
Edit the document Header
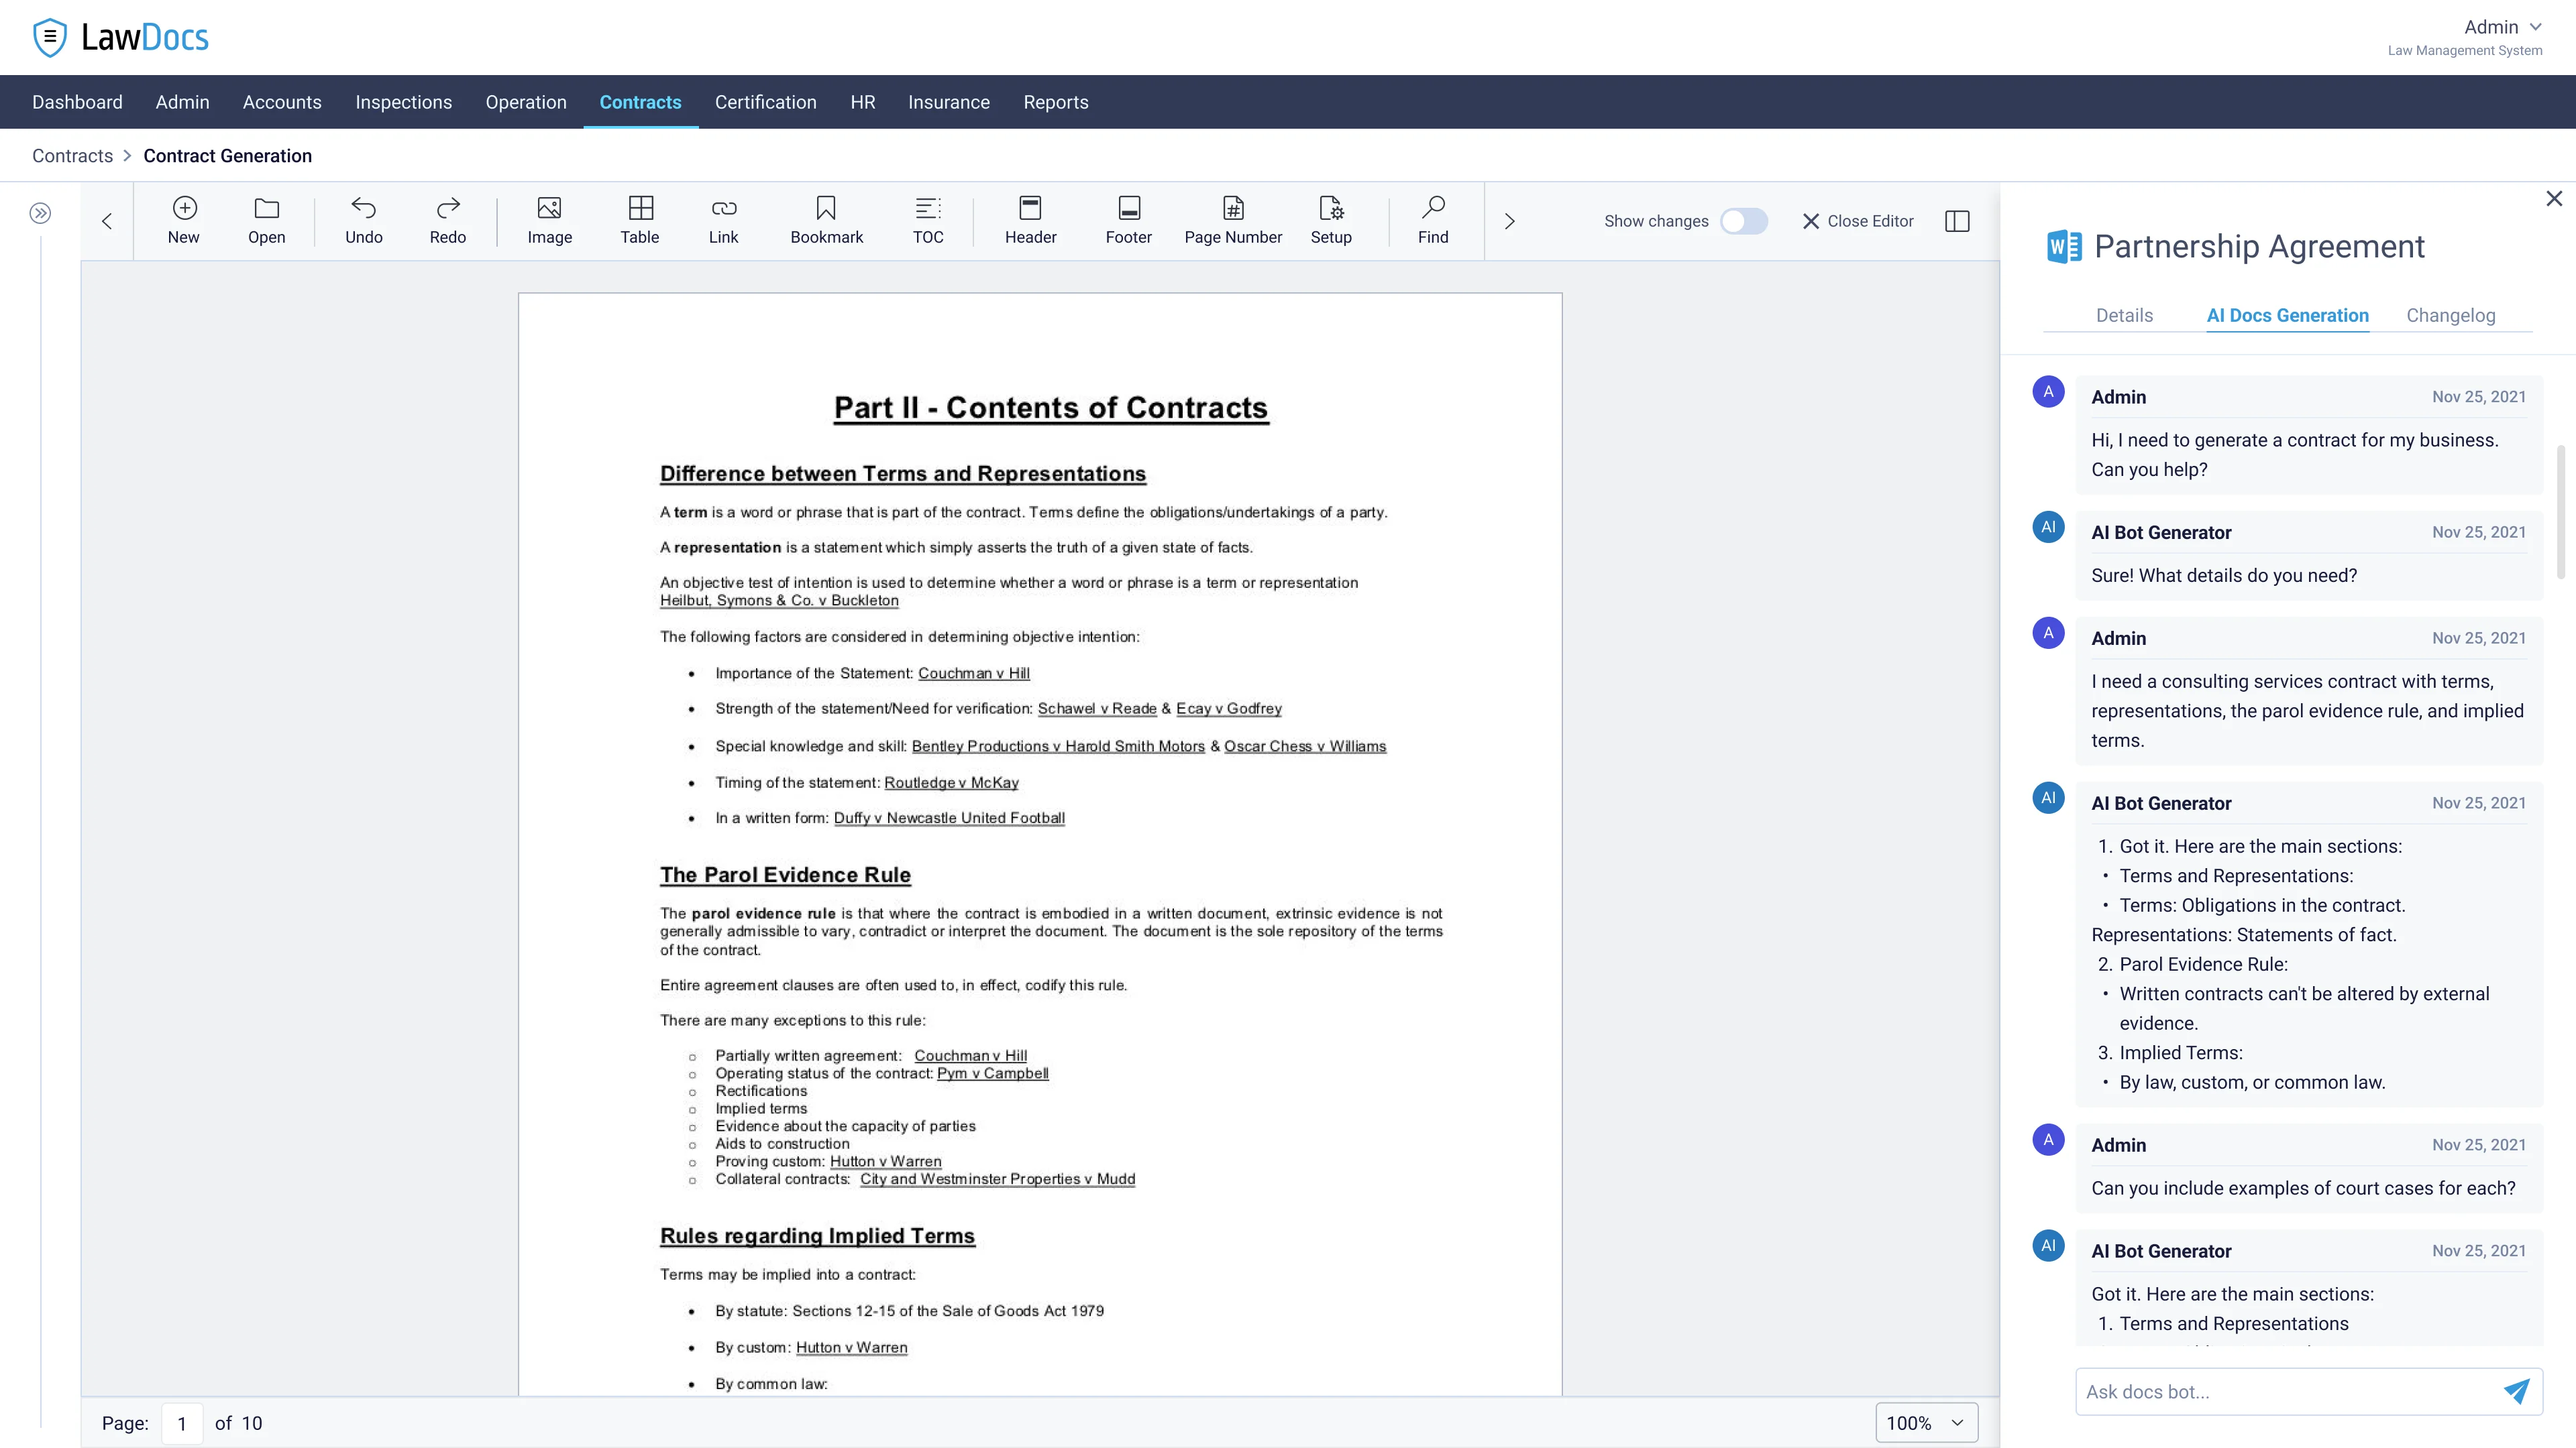pos(1031,221)
